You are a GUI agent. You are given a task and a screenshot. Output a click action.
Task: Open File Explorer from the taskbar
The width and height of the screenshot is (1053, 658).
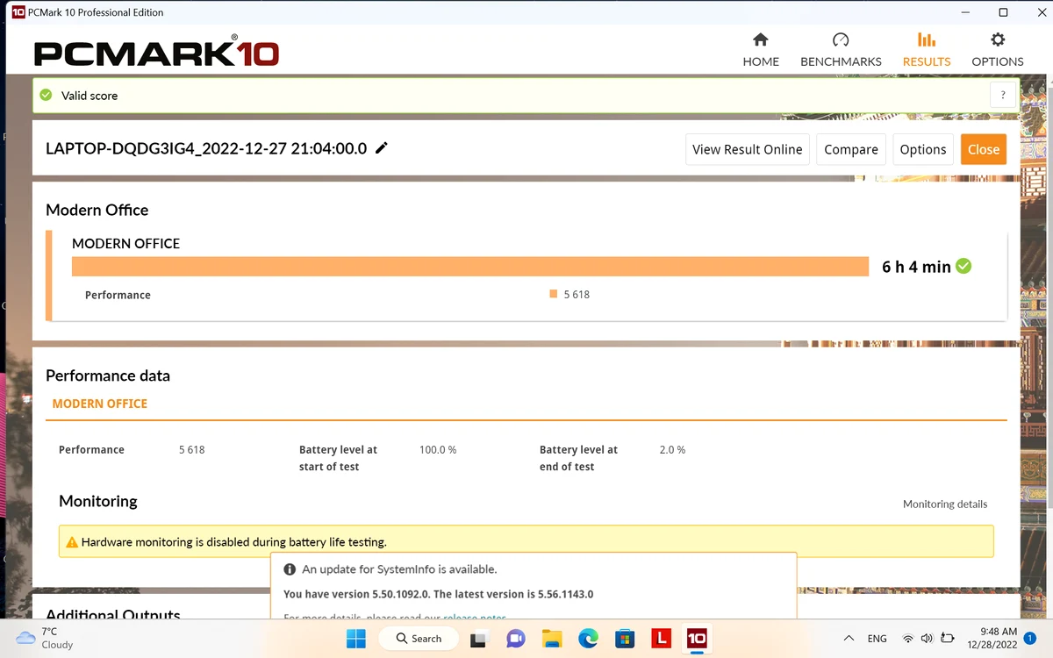pos(552,638)
